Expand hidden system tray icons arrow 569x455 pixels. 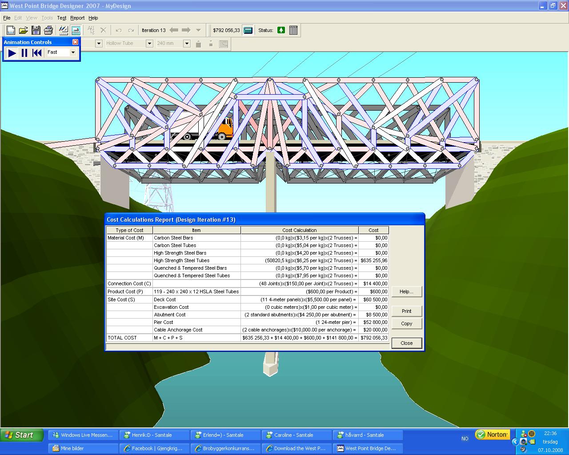515,442
